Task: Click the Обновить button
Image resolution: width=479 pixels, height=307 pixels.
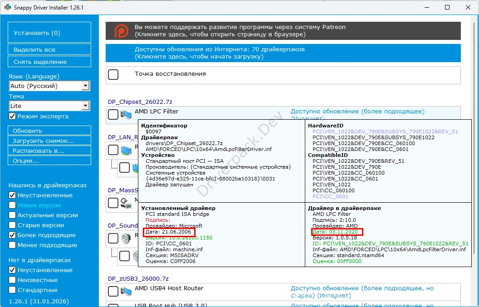Action: (x=49, y=131)
